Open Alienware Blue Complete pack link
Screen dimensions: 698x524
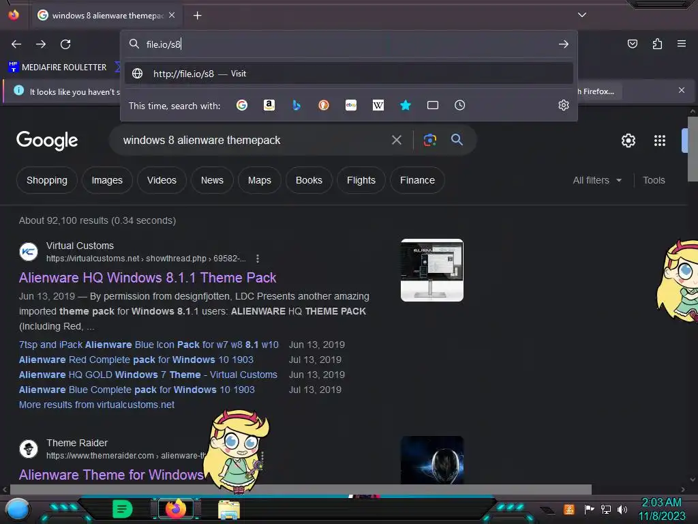(136, 390)
